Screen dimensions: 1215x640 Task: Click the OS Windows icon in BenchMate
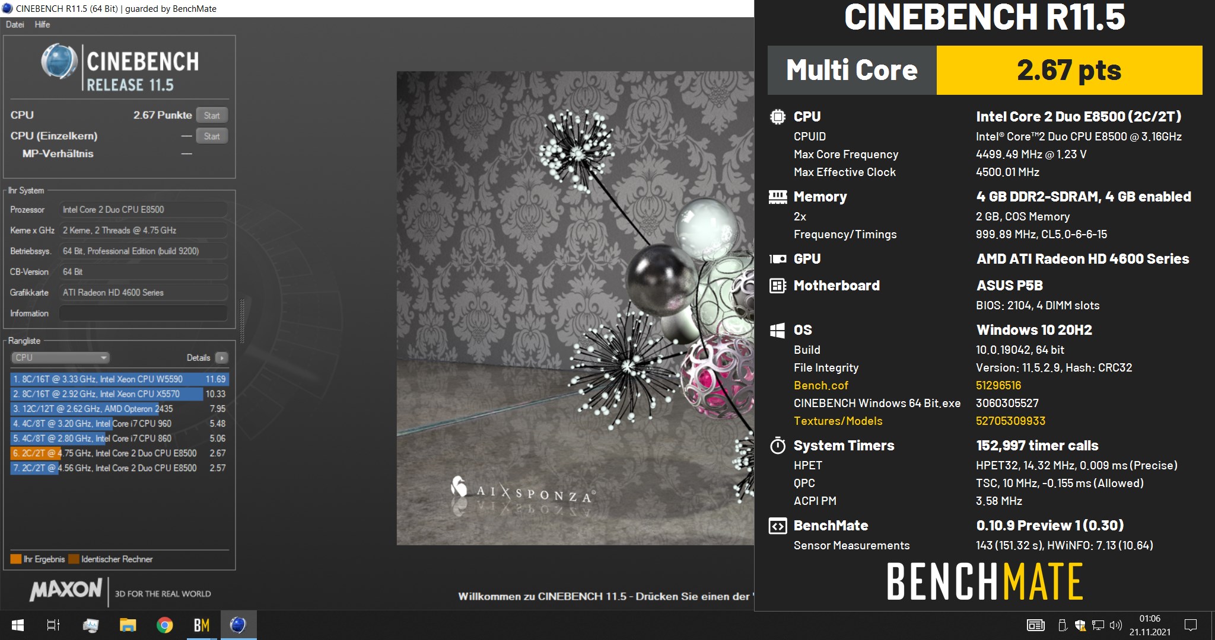[778, 330]
